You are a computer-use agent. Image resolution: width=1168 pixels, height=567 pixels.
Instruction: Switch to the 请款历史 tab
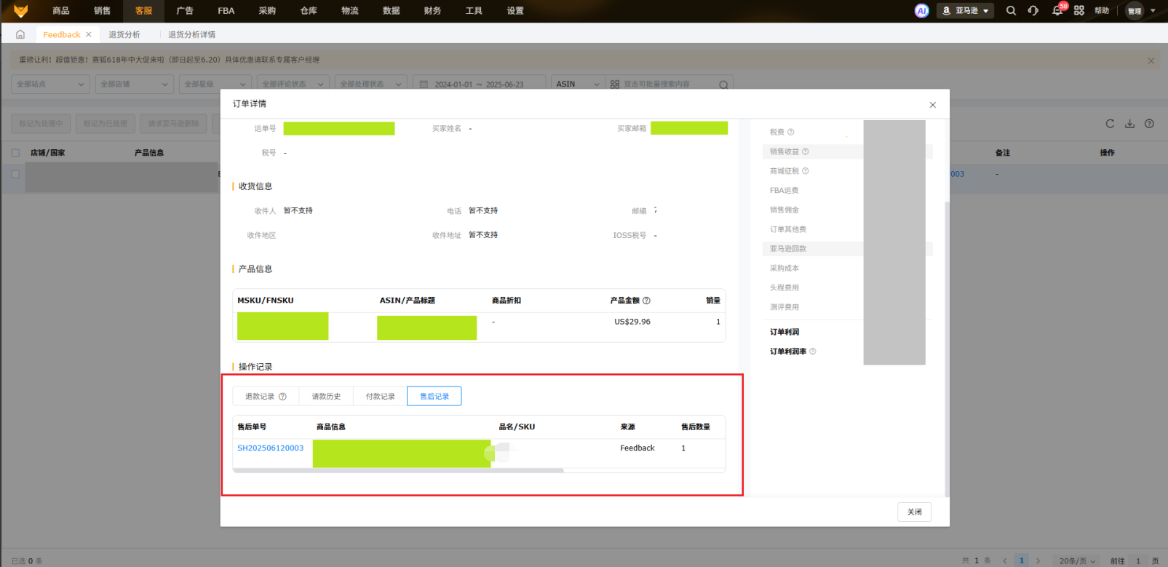coord(326,397)
